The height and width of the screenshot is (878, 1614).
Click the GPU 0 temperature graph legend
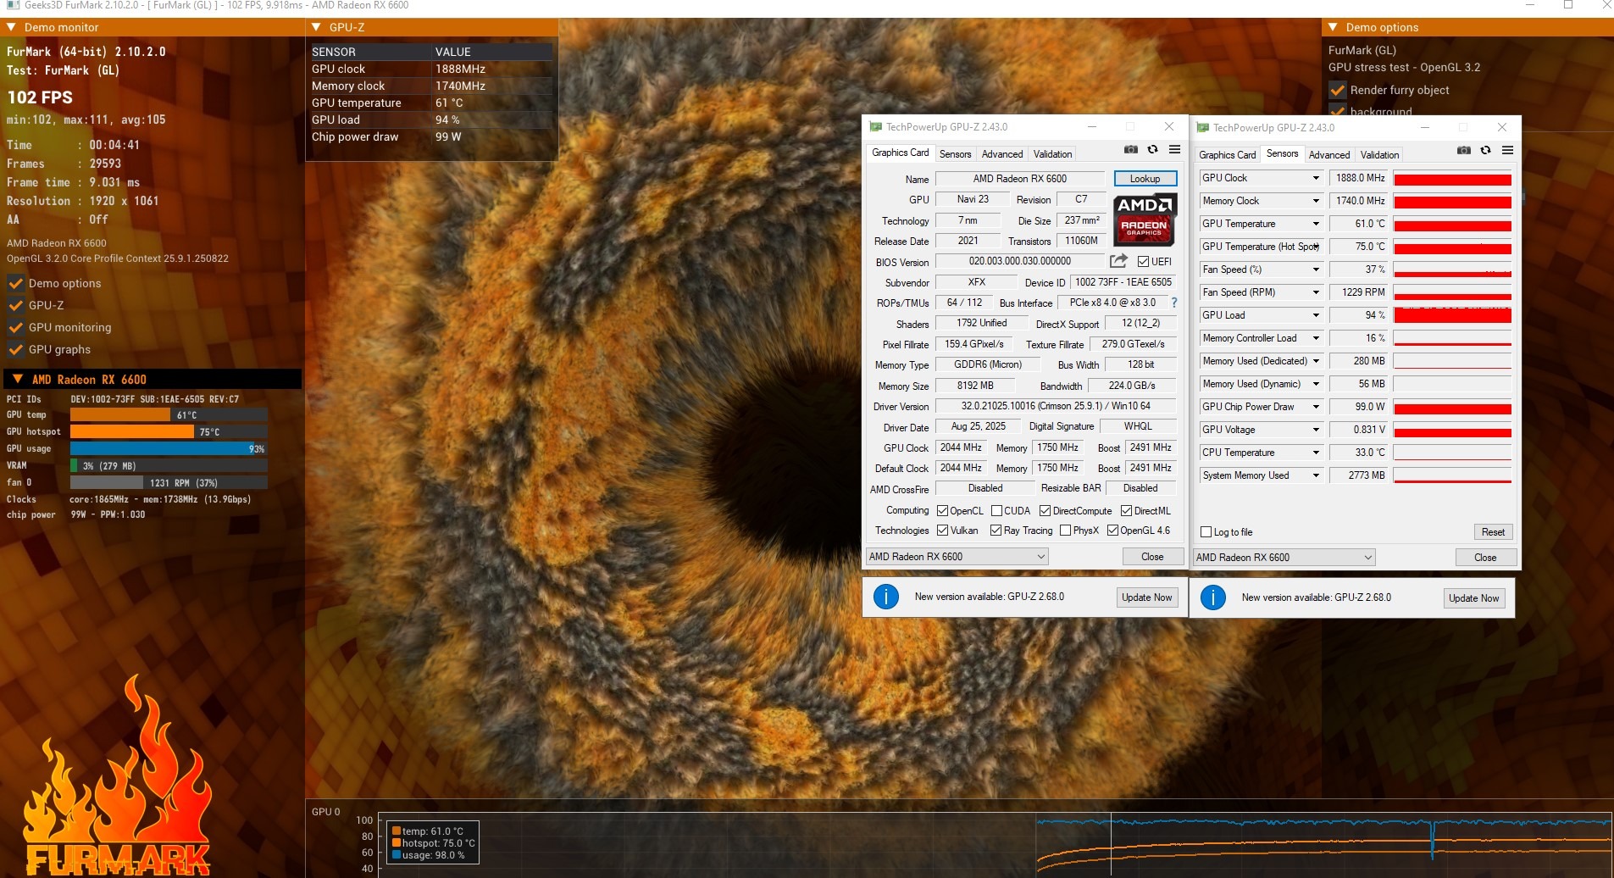point(432,843)
